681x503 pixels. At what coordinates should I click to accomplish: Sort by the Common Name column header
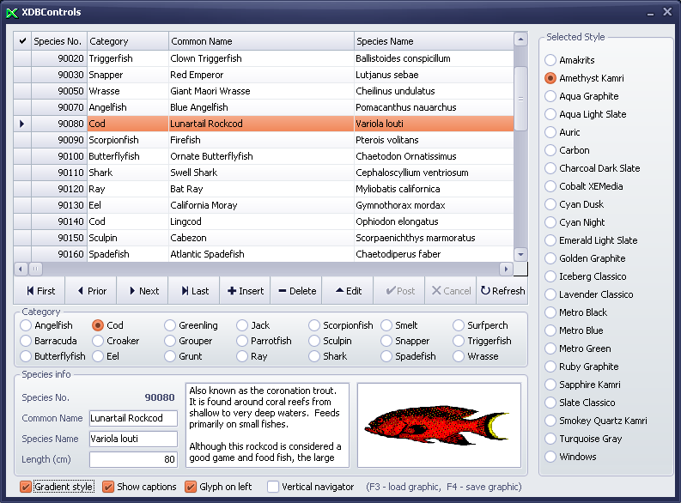coord(261,41)
